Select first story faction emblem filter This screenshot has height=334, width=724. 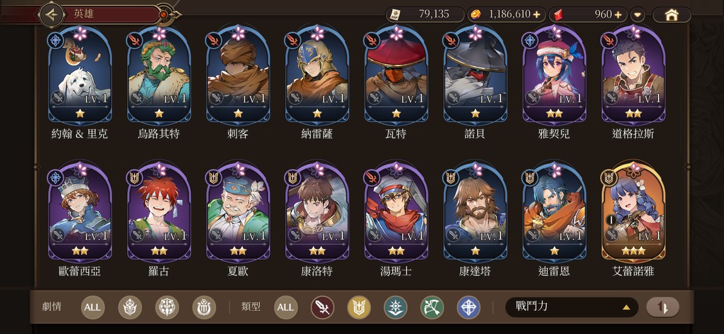[130, 307]
